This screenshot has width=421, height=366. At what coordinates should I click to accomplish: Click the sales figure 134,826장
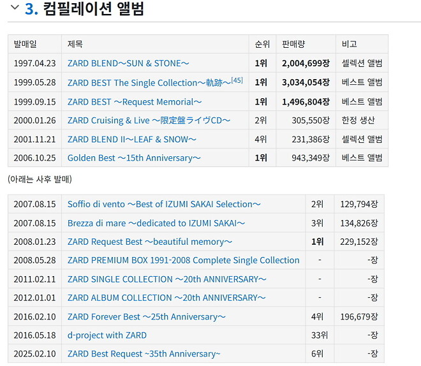coord(359,223)
